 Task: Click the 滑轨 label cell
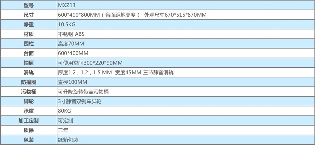(28, 72)
